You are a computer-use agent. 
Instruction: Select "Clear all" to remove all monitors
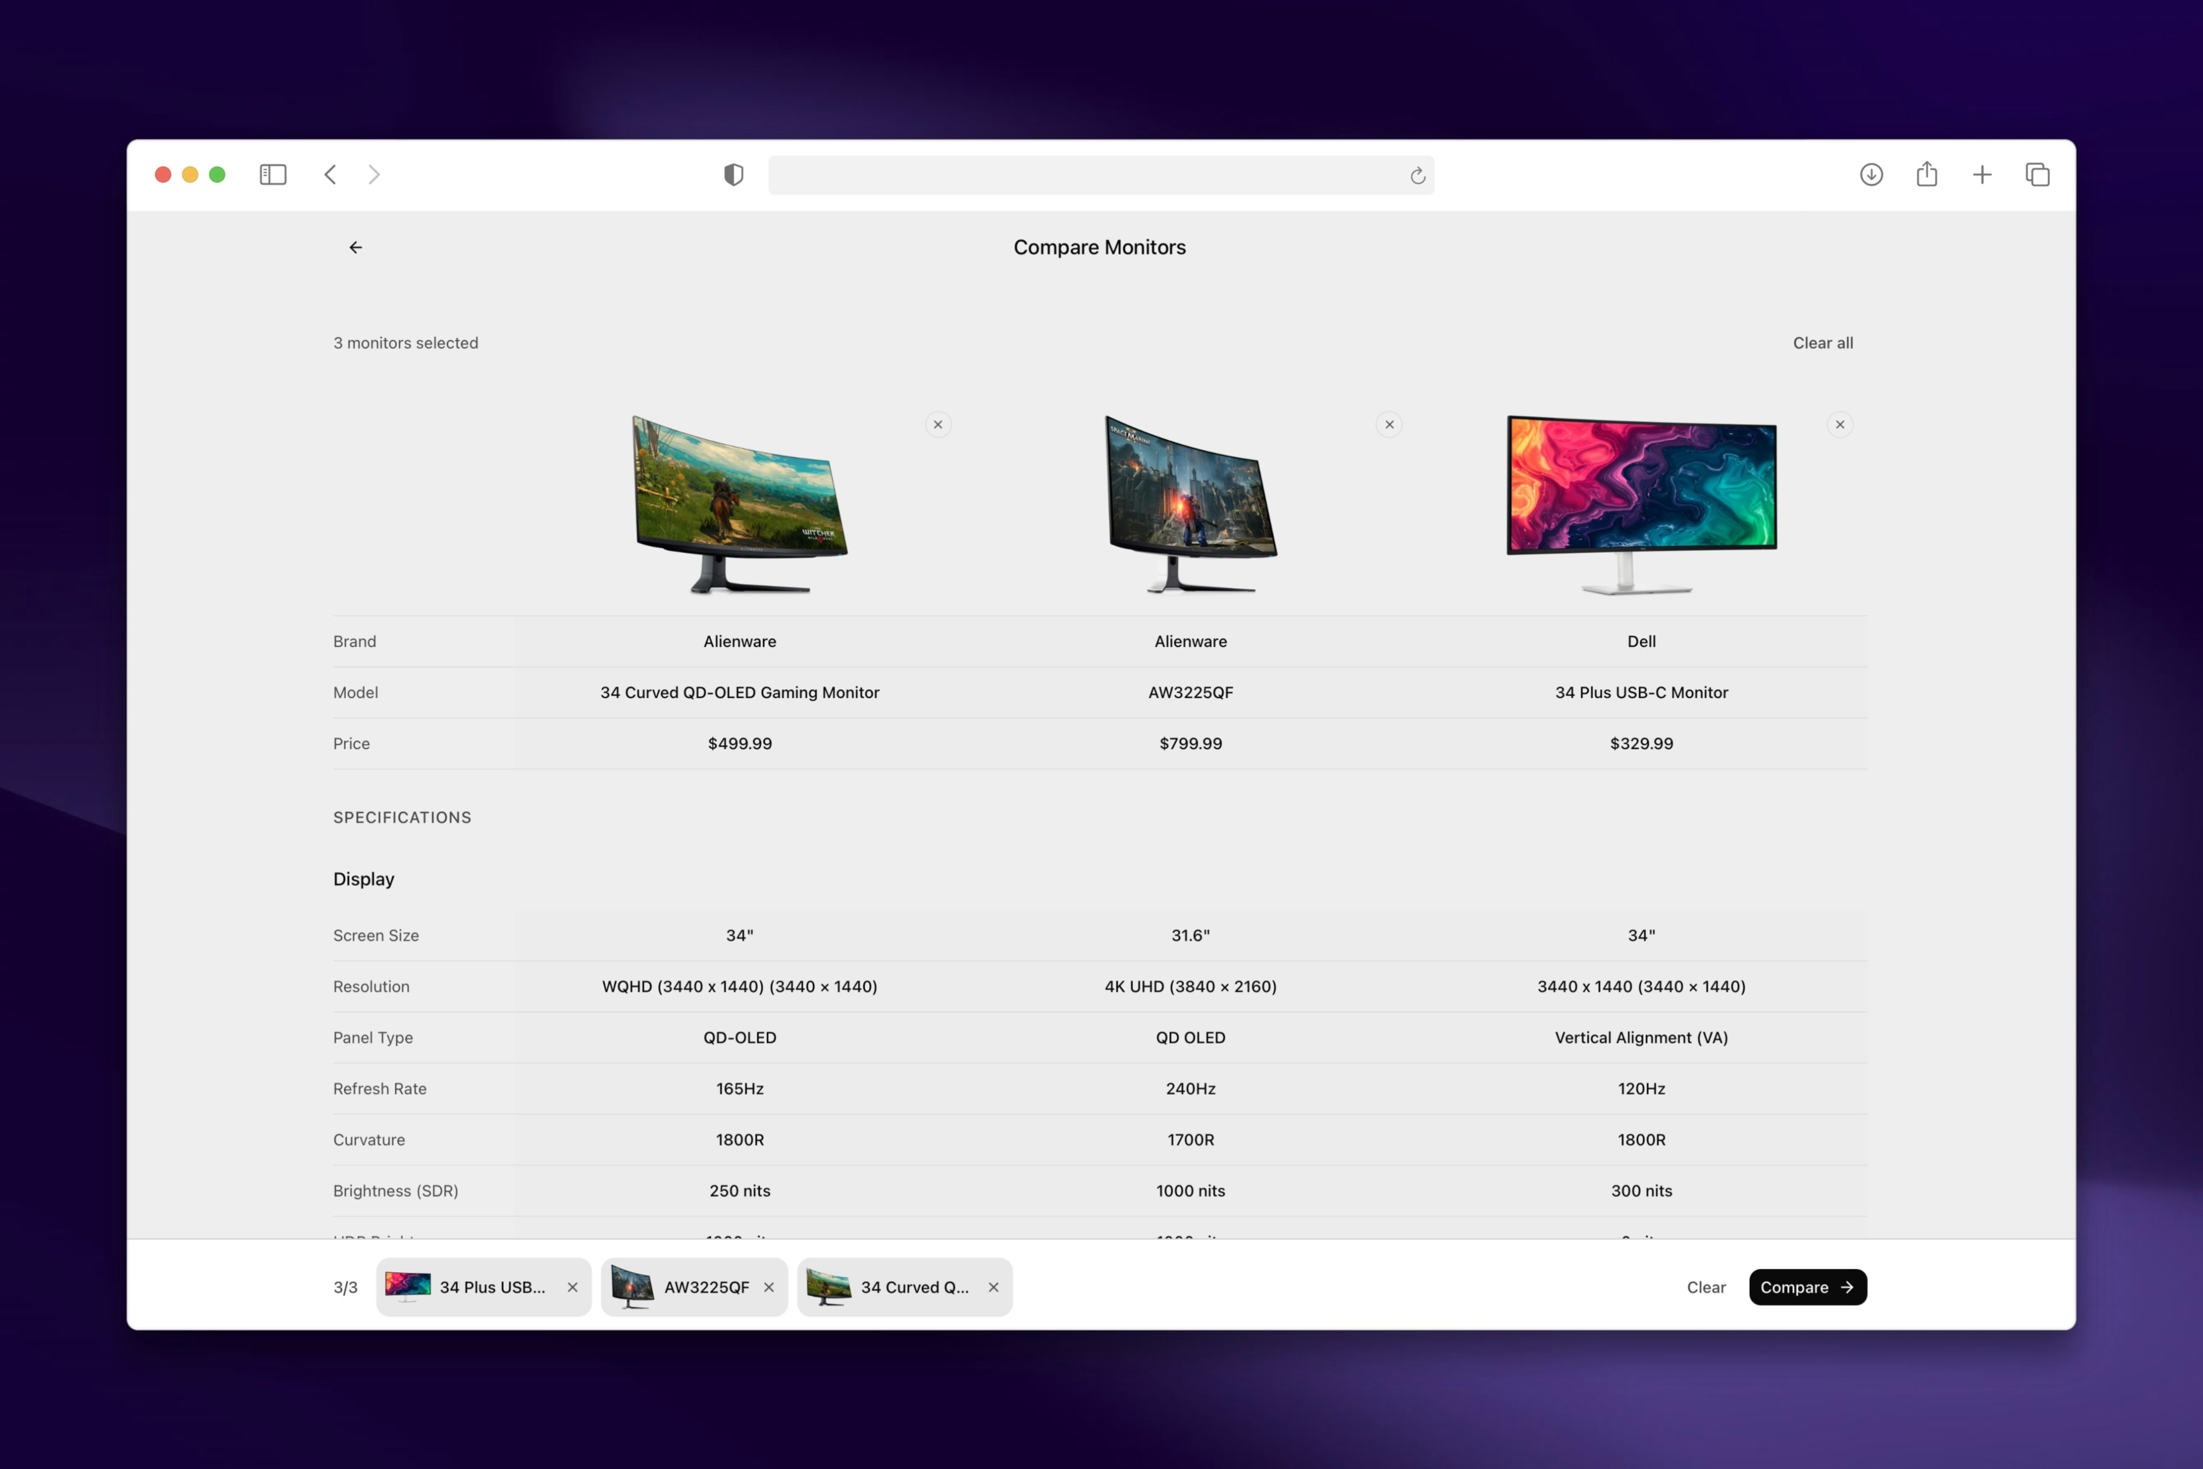tap(1822, 343)
